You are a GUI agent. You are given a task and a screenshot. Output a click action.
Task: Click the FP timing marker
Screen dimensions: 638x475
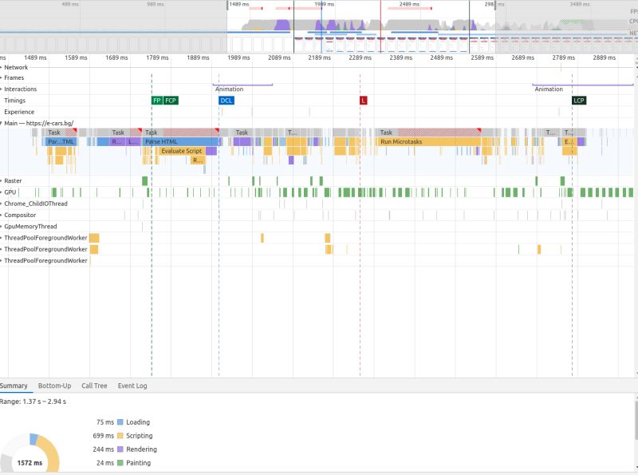(x=155, y=101)
